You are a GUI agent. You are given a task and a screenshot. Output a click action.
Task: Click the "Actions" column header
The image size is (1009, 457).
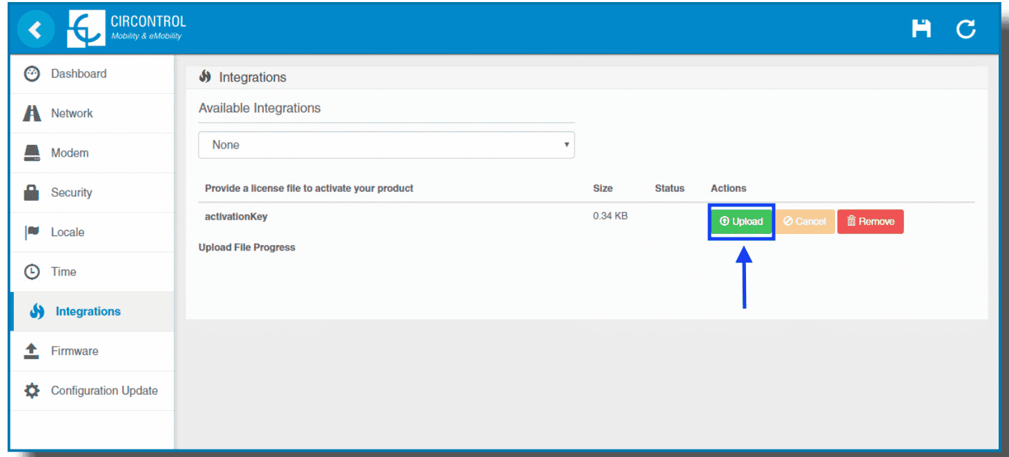tap(729, 188)
